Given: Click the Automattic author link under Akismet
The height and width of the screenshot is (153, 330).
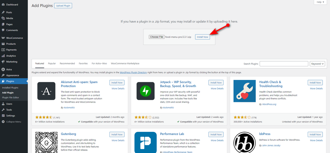Looking at the screenshot, I should (69, 107).
